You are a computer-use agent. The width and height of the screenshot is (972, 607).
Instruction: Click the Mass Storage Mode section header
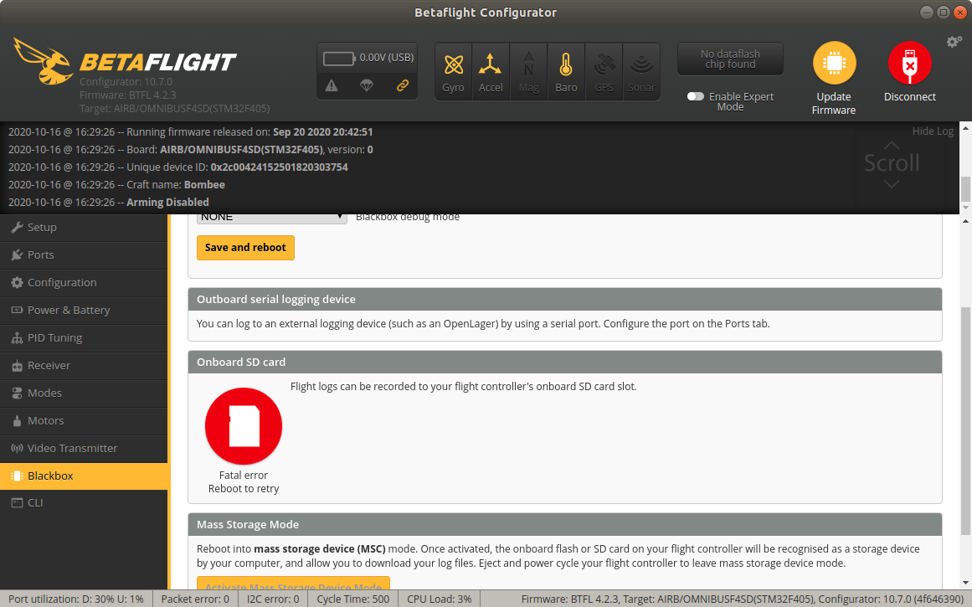[565, 525]
